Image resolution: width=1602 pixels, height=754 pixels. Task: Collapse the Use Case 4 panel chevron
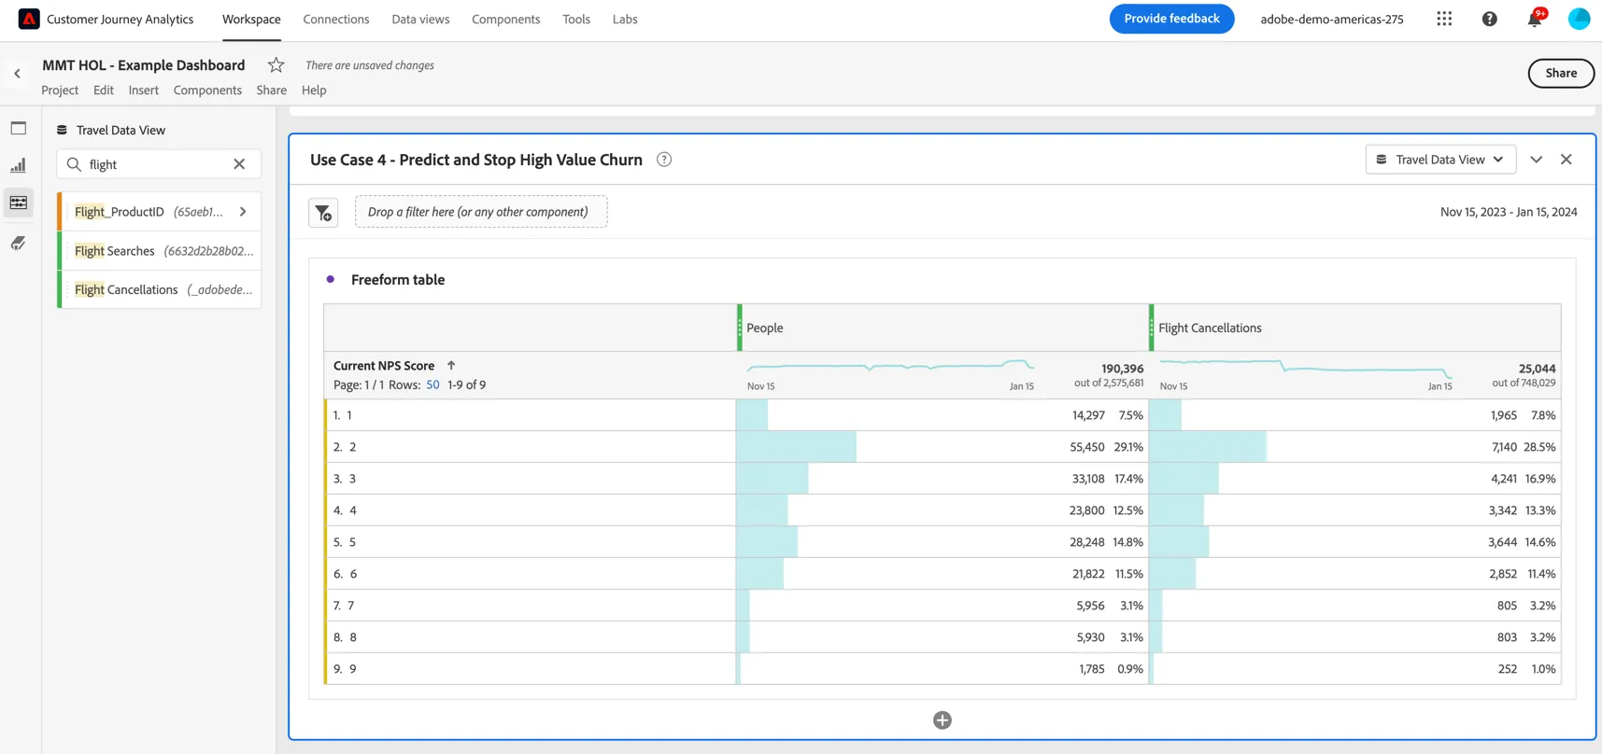(1537, 160)
